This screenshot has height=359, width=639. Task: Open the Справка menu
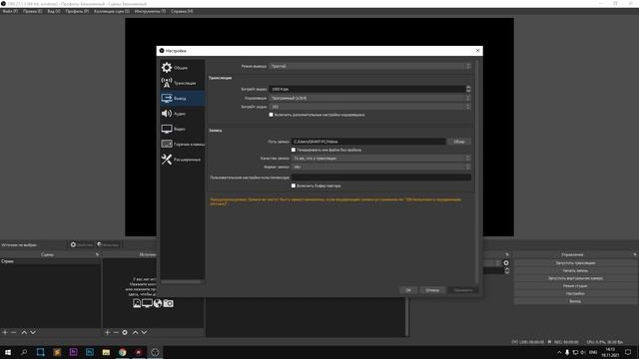click(182, 11)
